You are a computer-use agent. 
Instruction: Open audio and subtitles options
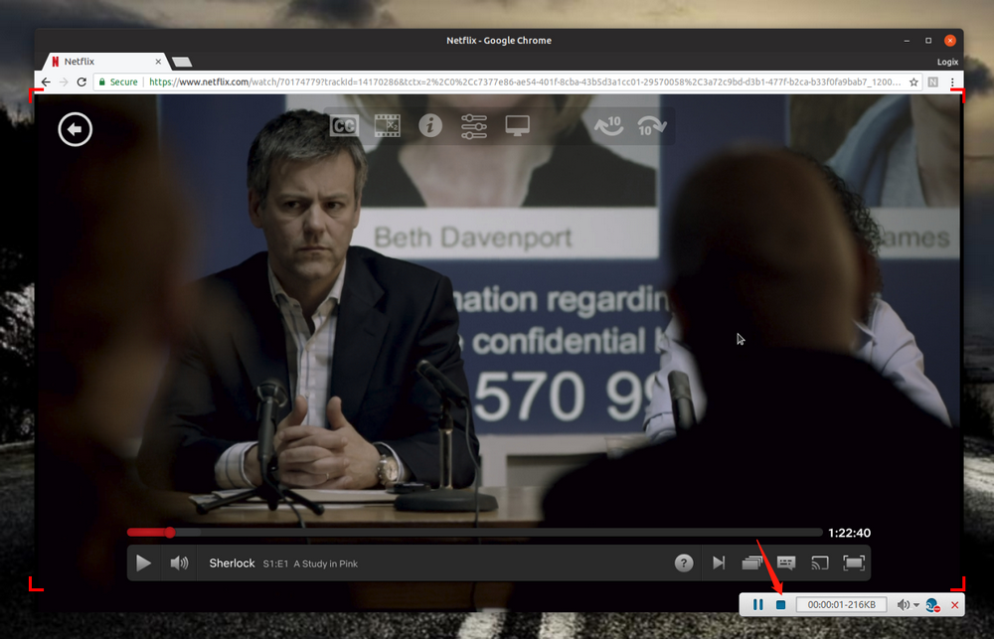click(786, 562)
